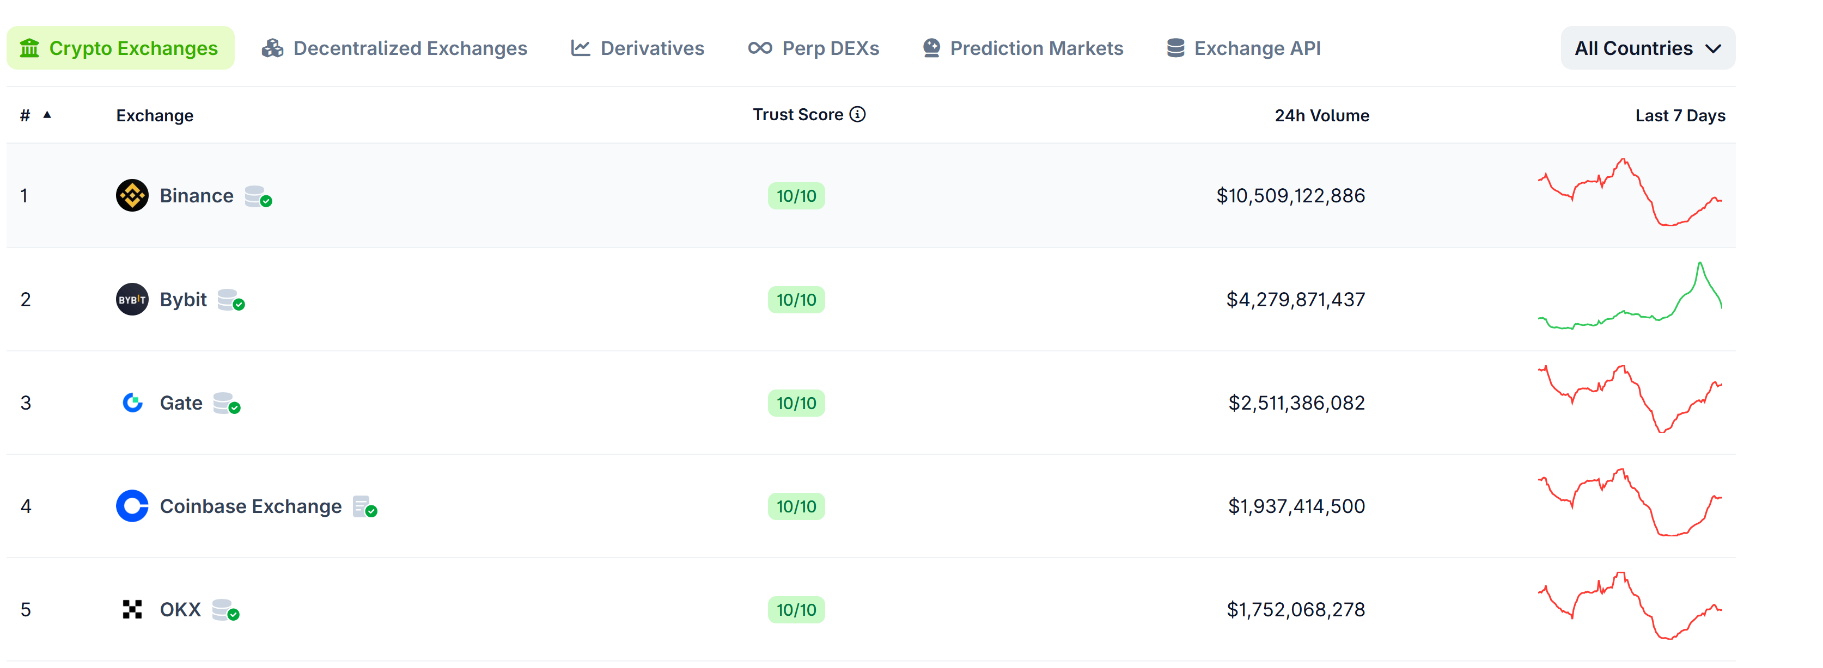Click the Gate exchange logo
The height and width of the screenshot is (668, 1823).
coord(133,402)
